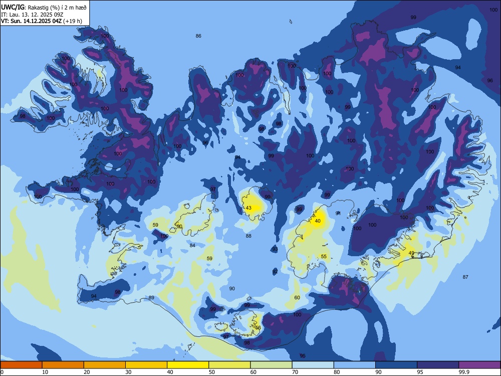The height and width of the screenshot is (376, 501).
Task: Click the legend tick label 10
Action: [45, 372]
